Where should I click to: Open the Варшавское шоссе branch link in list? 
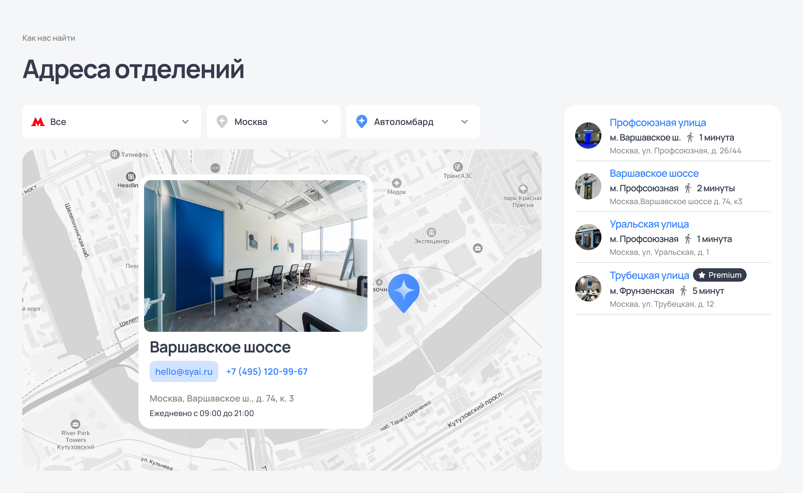pyautogui.click(x=654, y=173)
